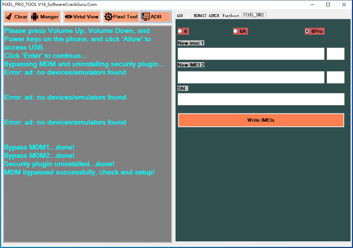Click the gear icon on Pixel Tool

[108, 17]
